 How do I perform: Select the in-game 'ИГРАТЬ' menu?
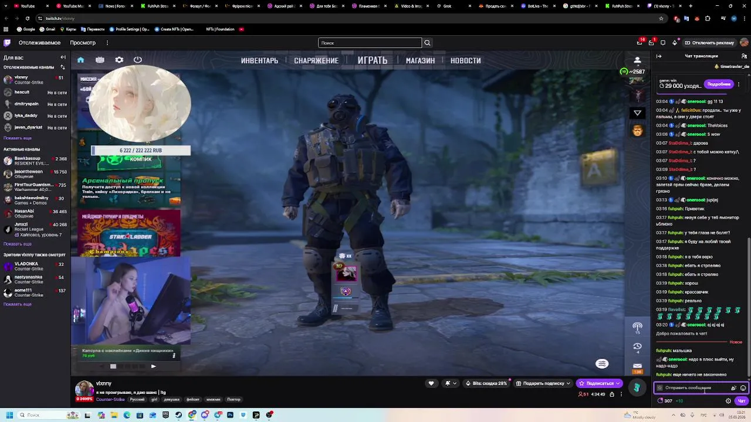pos(373,60)
